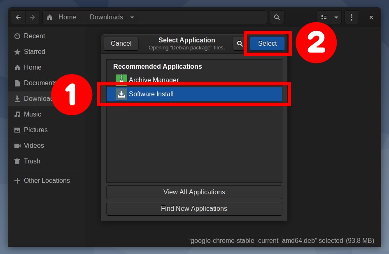Image resolution: width=389 pixels, height=254 pixels.
Task: Open Starred in the sidebar
Action: pos(47,52)
